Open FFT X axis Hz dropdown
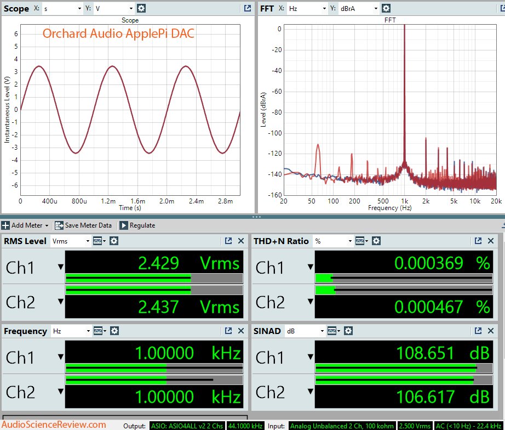This screenshot has width=505, height=430. tap(307, 9)
